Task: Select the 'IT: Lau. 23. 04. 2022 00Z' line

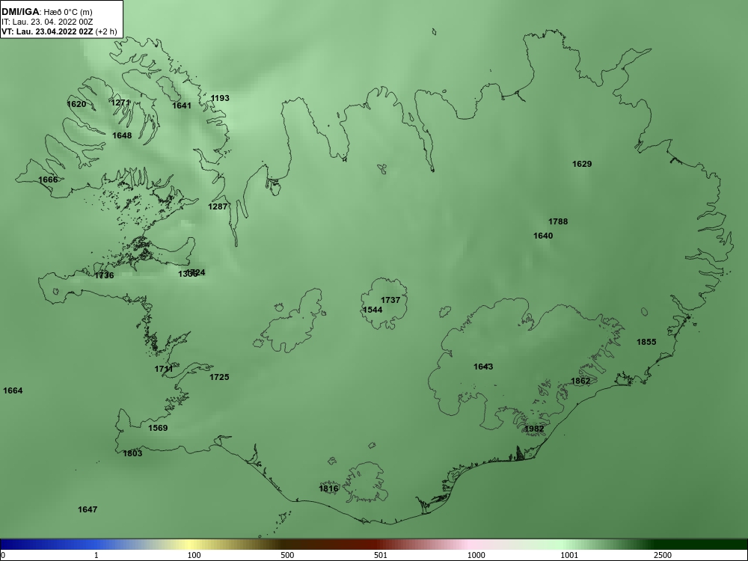Action: click(x=46, y=22)
